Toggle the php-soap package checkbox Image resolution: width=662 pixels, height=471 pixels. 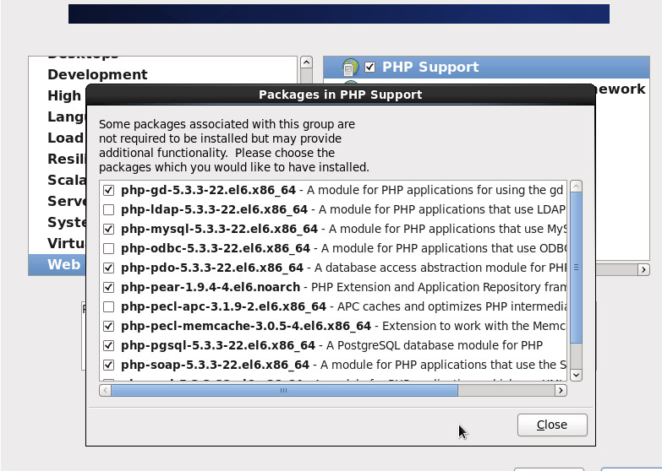(x=108, y=365)
